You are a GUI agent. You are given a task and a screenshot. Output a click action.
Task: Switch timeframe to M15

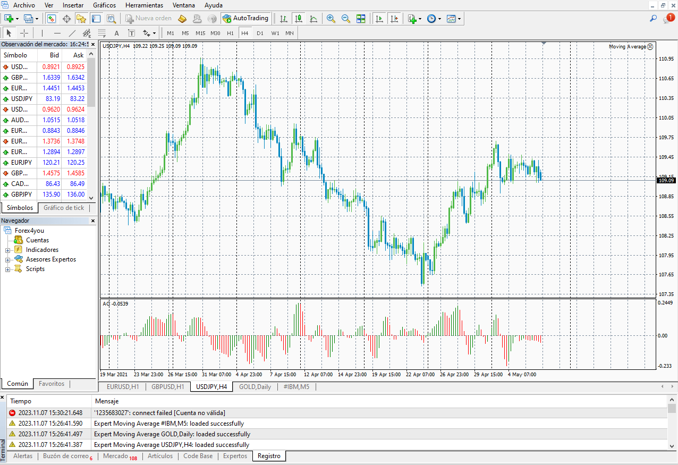(200, 33)
